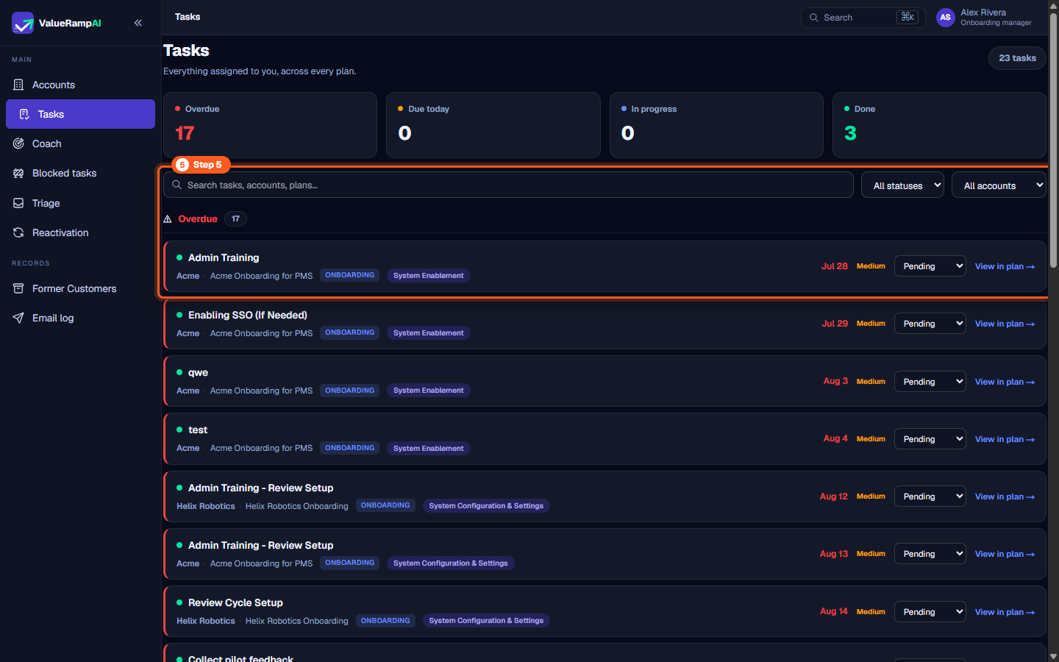Click the Alex Rivera profile name
Image resolution: width=1059 pixels, height=662 pixels.
(x=983, y=13)
